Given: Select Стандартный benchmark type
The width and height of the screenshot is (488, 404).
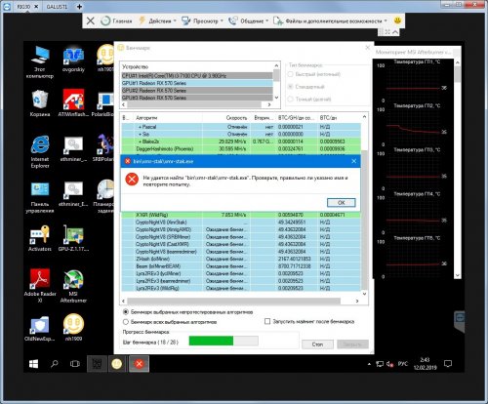Looking at the screenshot, I should (x=306, y=87).
